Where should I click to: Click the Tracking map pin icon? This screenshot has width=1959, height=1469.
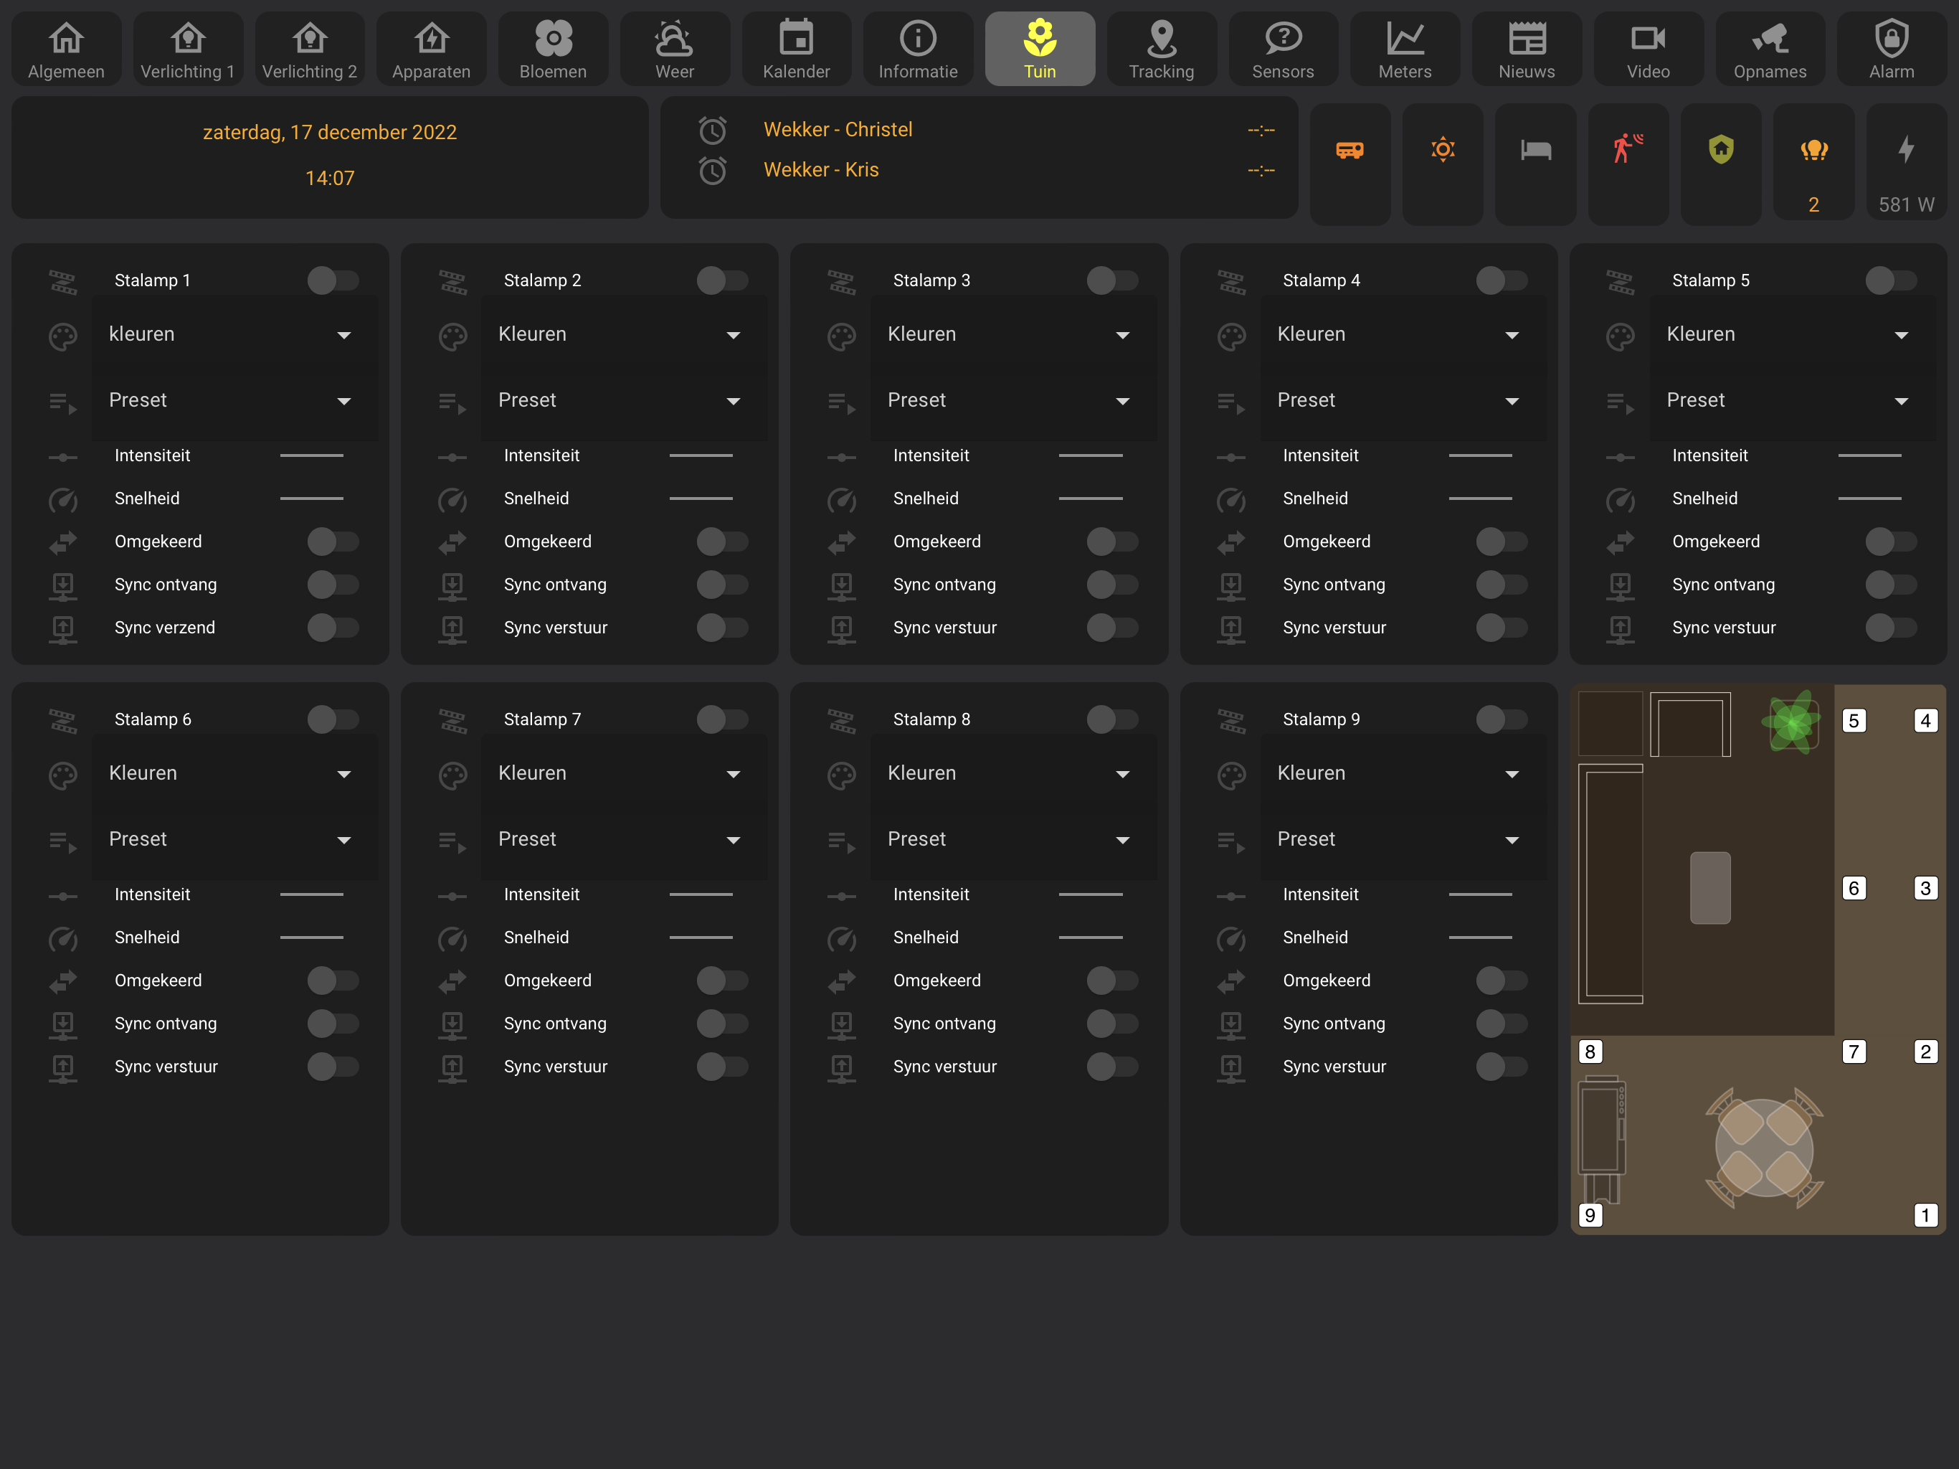(1161, 37)
